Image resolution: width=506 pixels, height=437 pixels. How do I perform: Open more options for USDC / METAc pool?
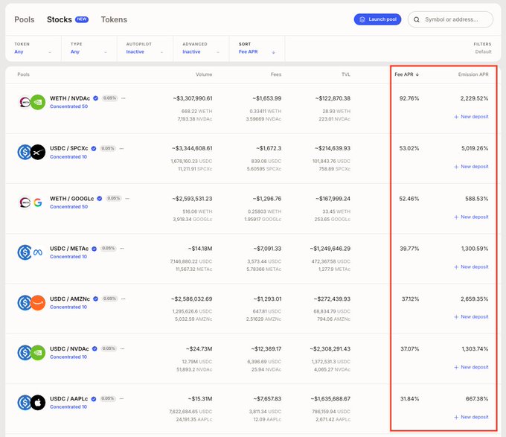click(x=122, y=249)
